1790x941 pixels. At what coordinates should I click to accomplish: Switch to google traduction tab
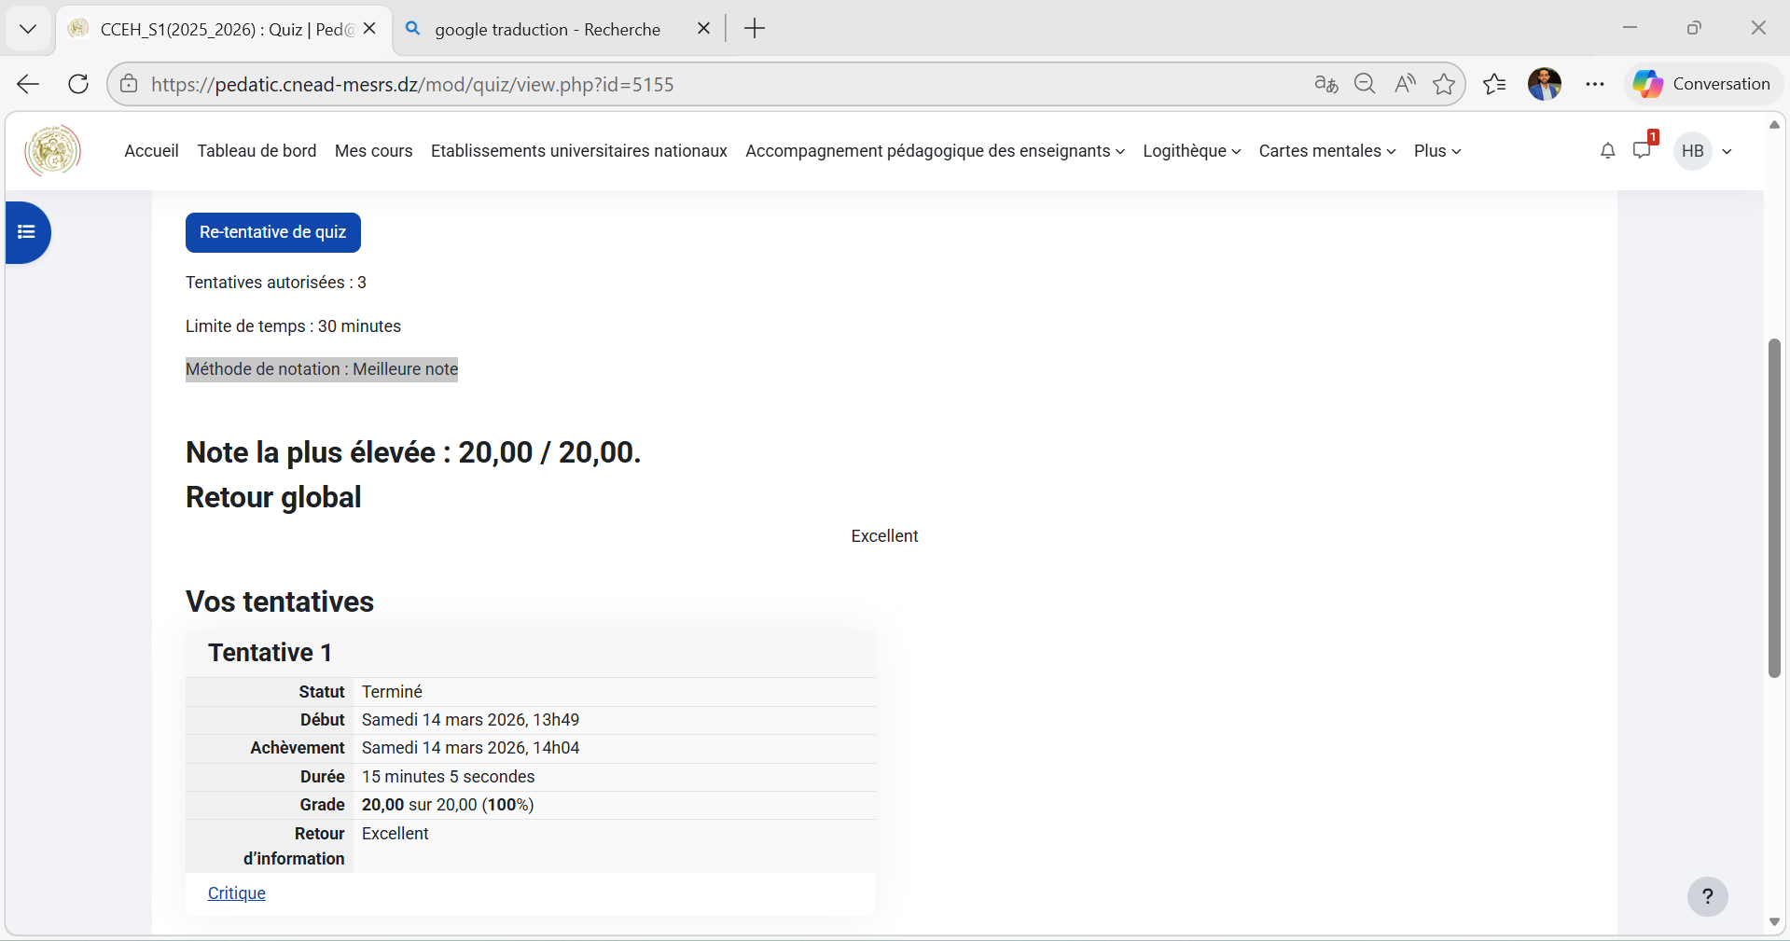click(548, 29)
